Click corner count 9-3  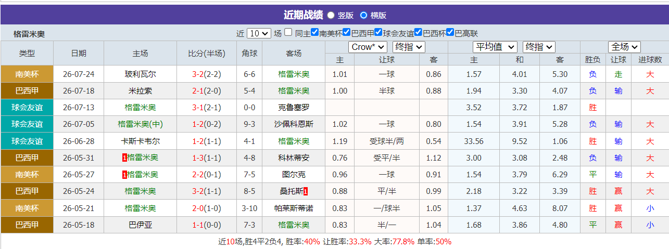249,124
